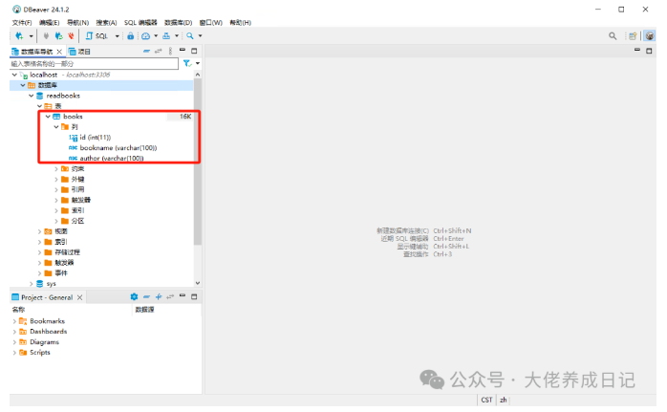Click the red Disconnect icon in toolbar

click(x=71, y=36)
